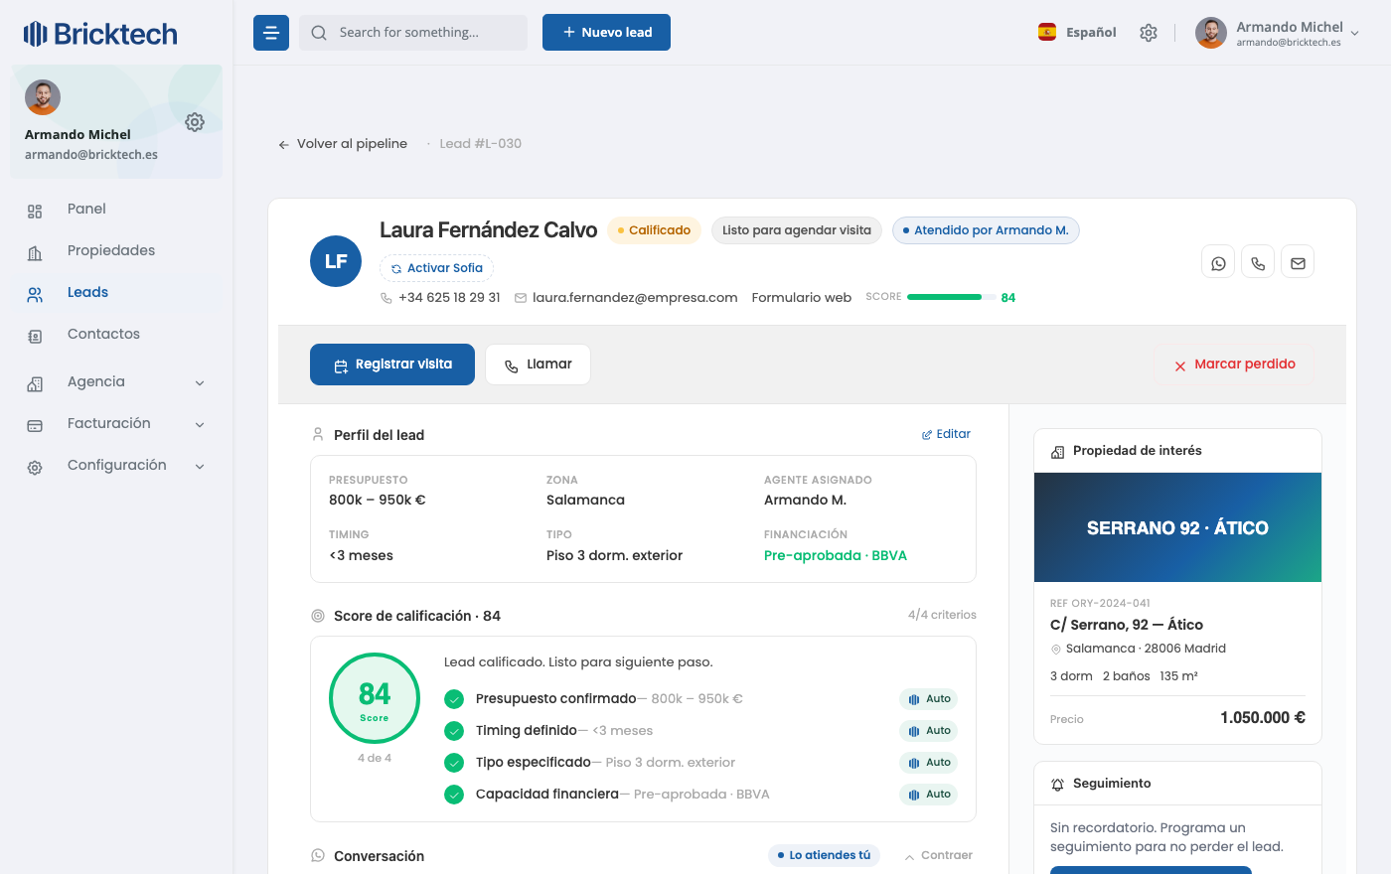Edit lead profile with Editar
Screen dimensions: 1391x874
(946, 434)
